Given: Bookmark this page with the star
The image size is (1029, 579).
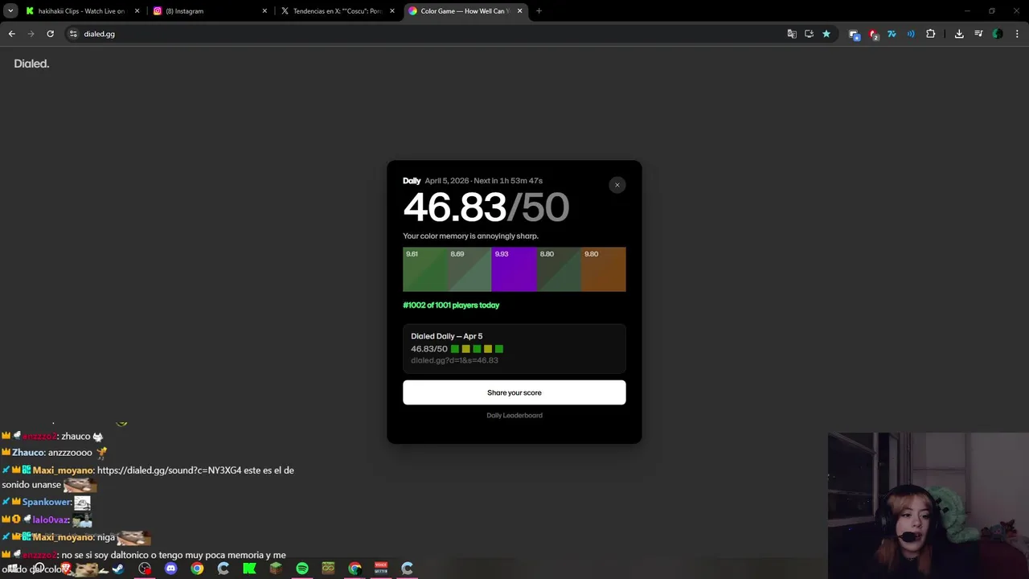Looking at the screenshot, I should pos(826,34).
